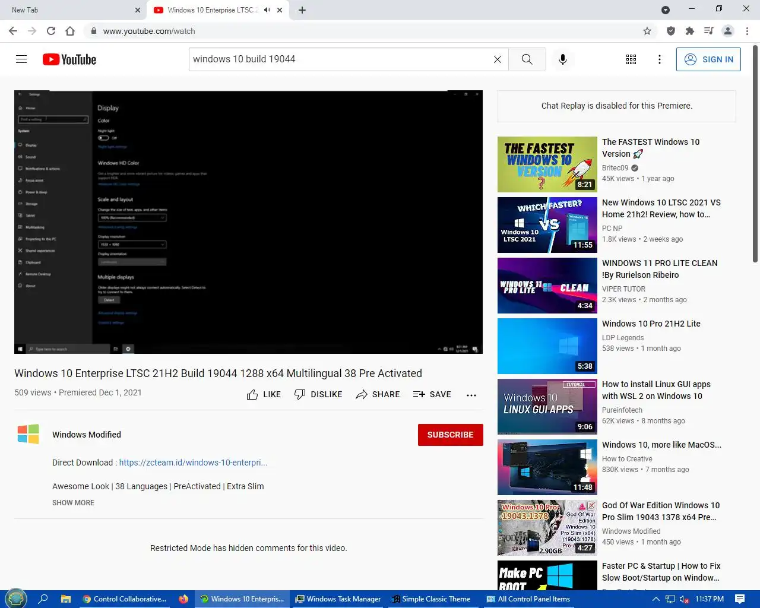Click the muted volume tray icon

coord(684,599)
